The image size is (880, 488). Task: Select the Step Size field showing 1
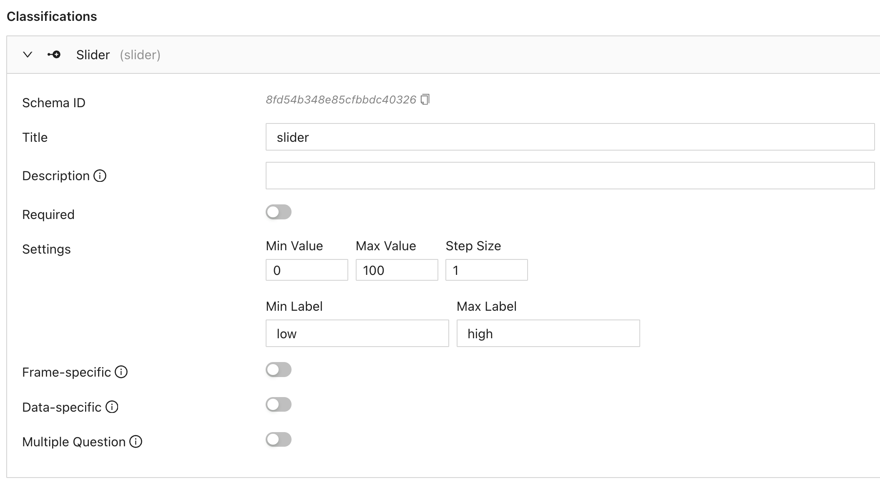pyautogui.click(x=487, y=270)
